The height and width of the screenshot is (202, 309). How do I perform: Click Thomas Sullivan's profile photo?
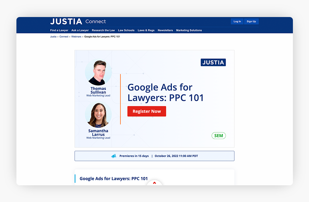click(98, 72)
